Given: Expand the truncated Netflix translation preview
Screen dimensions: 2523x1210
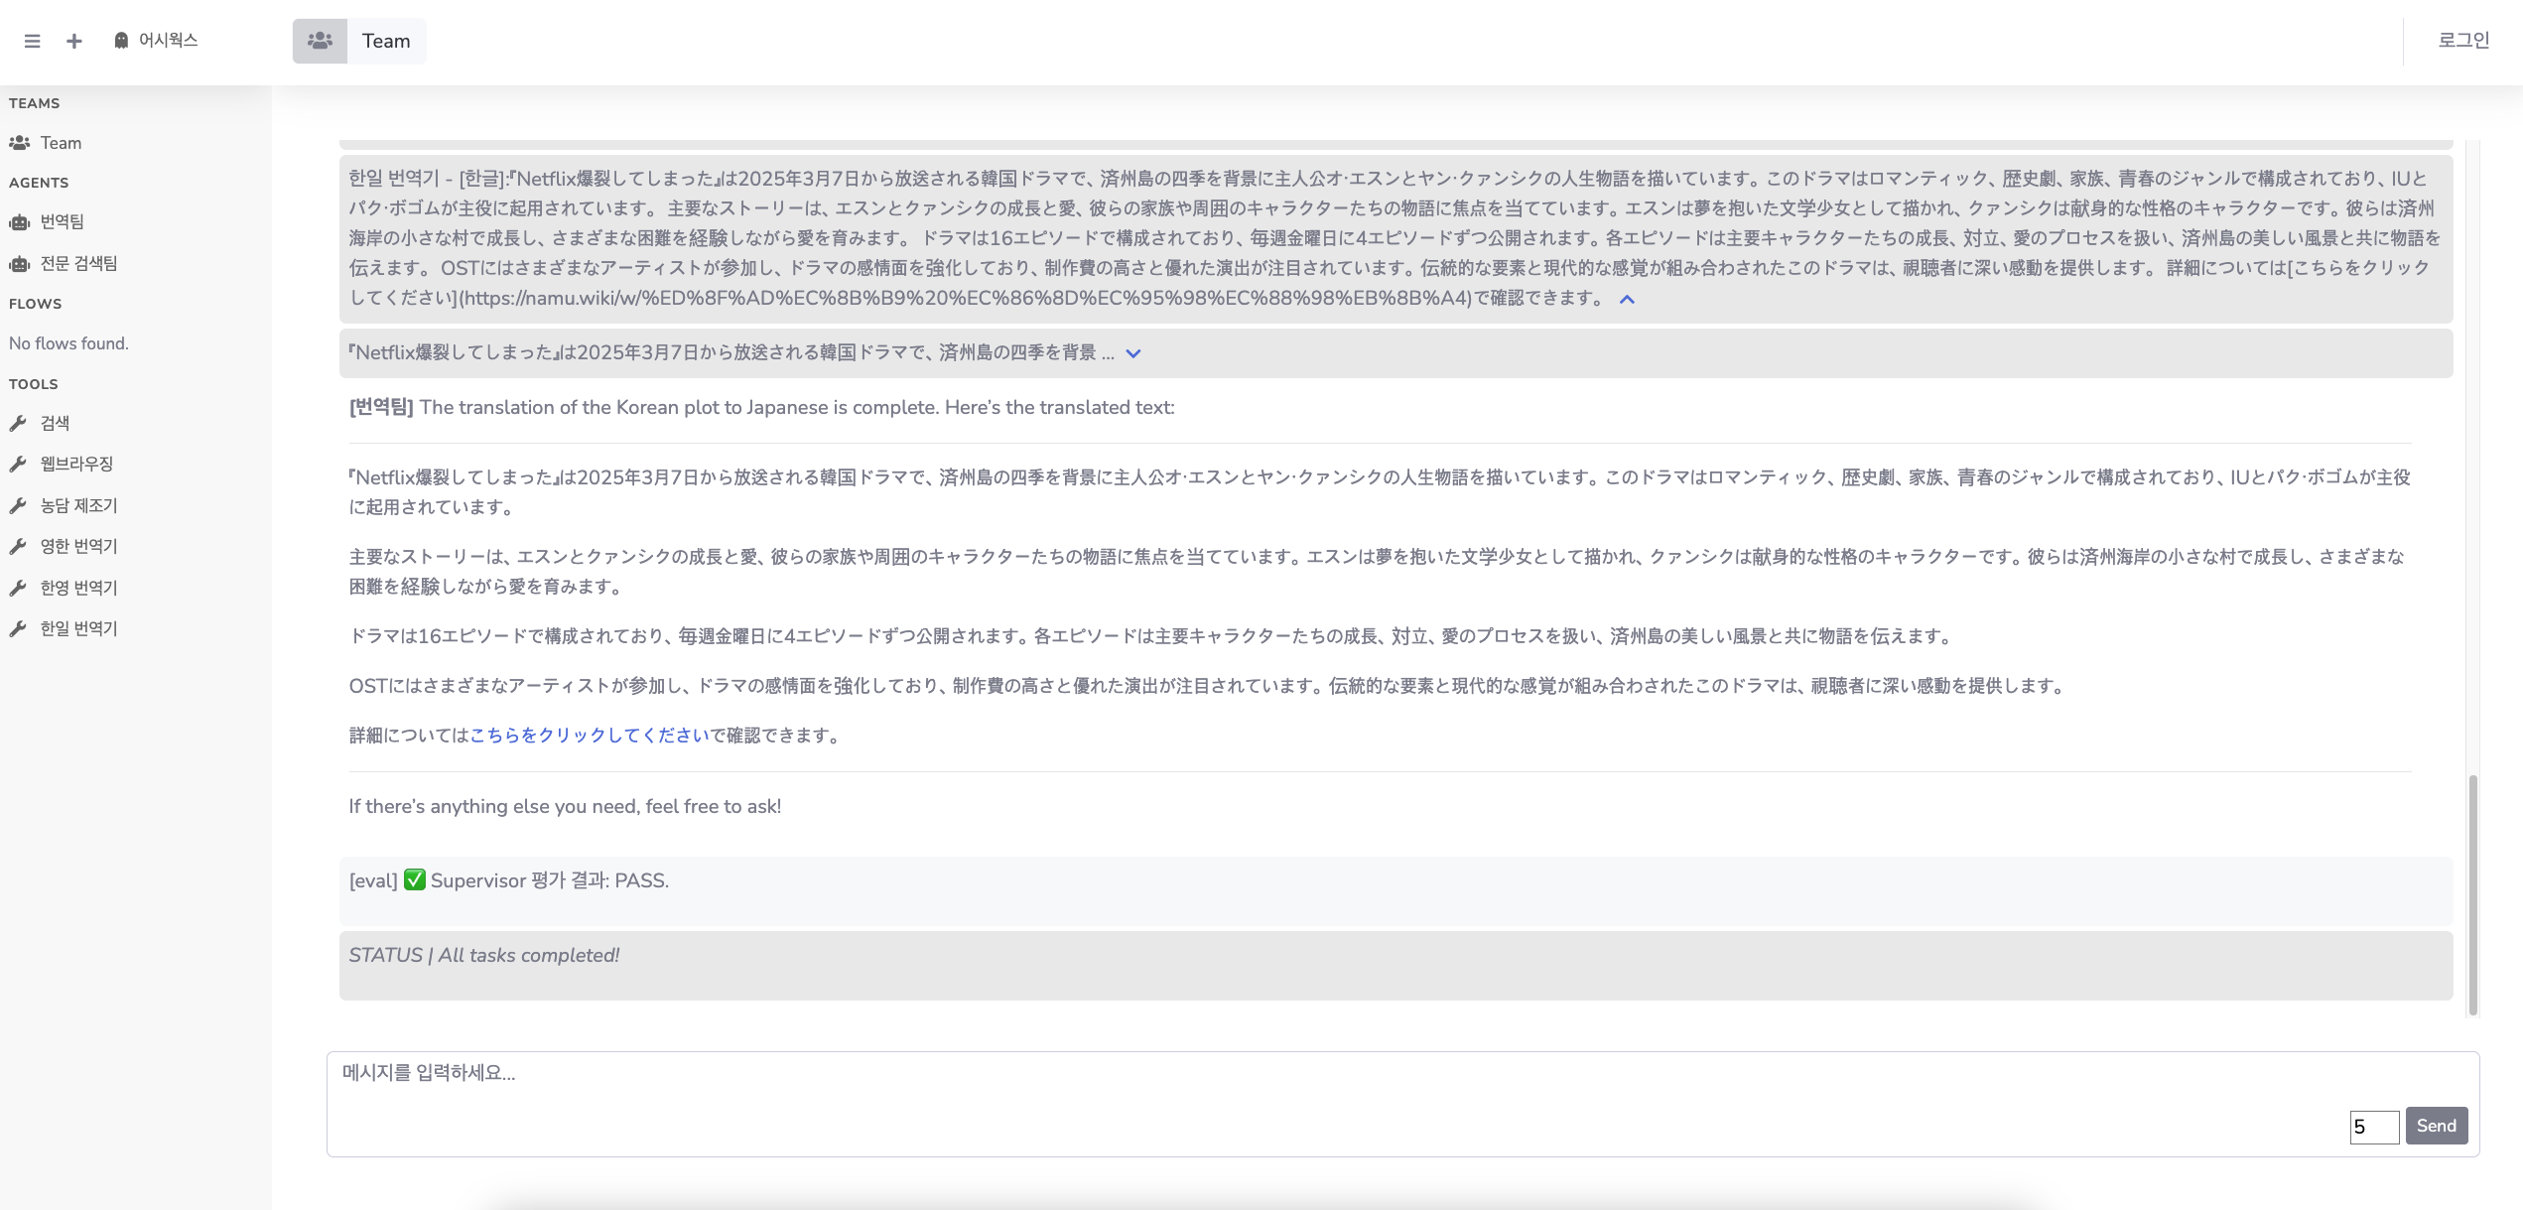Looking at the screenshot, I should [1133, 353].
